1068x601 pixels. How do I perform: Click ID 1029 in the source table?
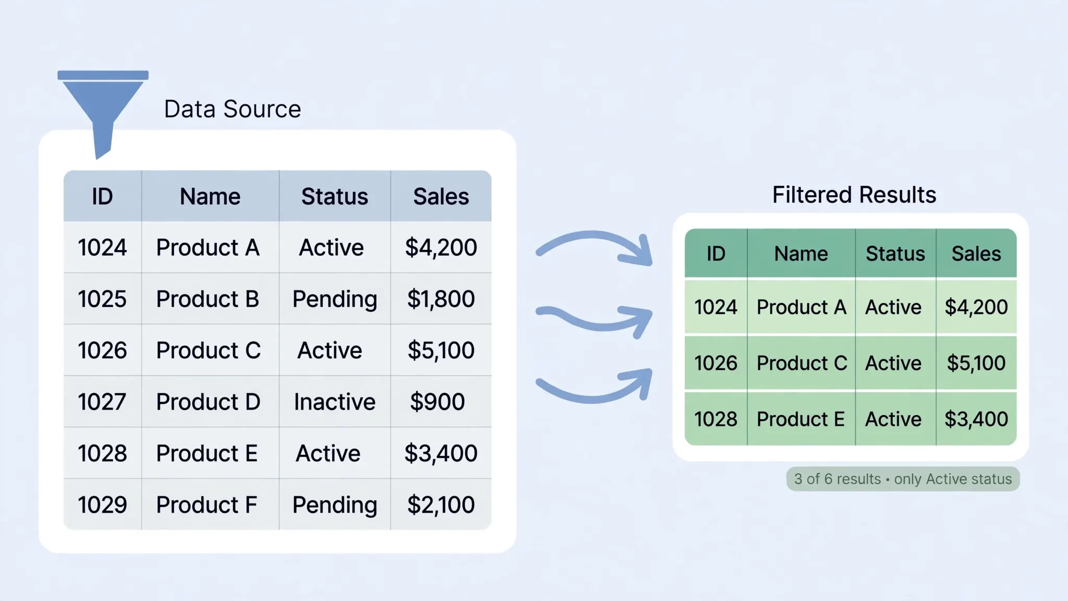(x=102, y=504)
